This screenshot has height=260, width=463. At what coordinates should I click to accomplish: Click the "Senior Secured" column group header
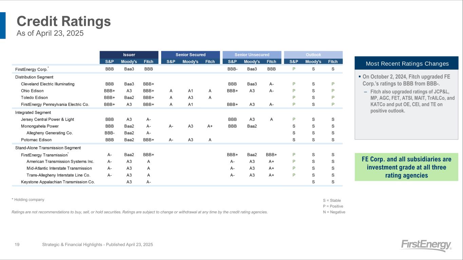(190, 55)
